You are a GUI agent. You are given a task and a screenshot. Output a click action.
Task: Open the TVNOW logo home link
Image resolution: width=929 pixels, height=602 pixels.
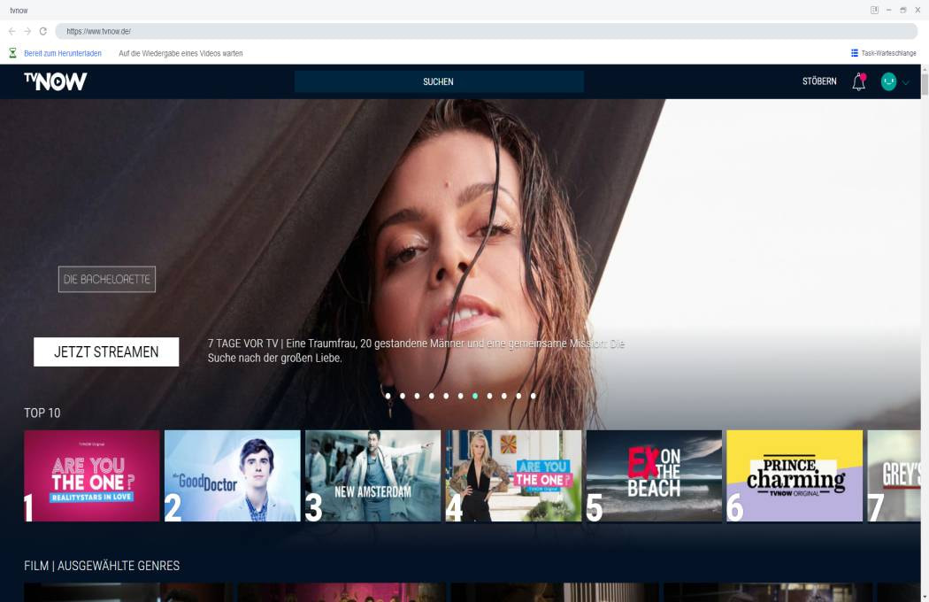[x=55, y=81]
